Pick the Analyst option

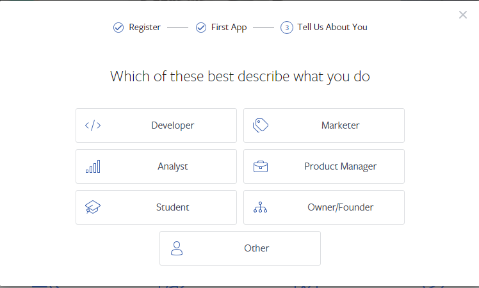[x=156, y=166]
